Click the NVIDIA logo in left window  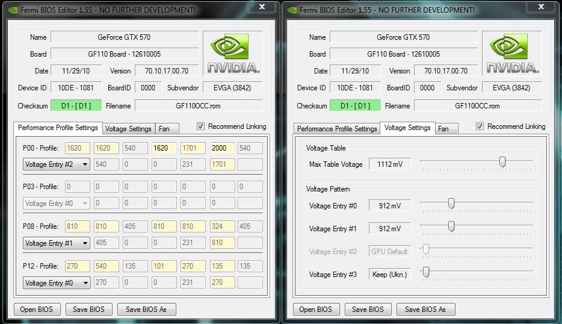(x=233, y=53)
